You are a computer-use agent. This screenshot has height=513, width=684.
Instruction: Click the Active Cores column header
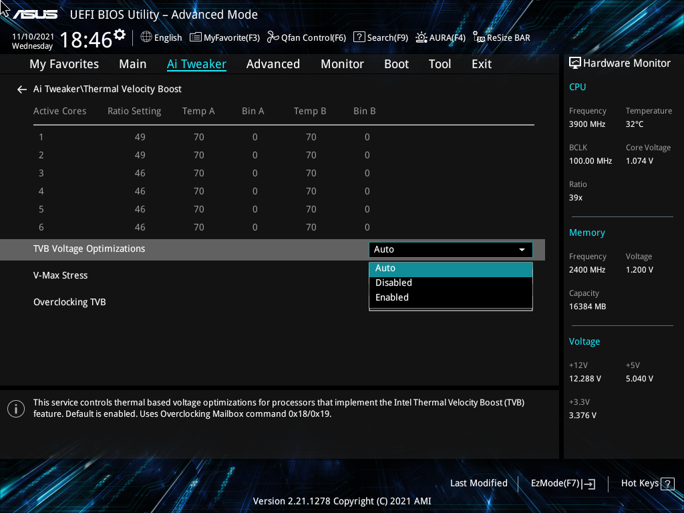(59, 112)
